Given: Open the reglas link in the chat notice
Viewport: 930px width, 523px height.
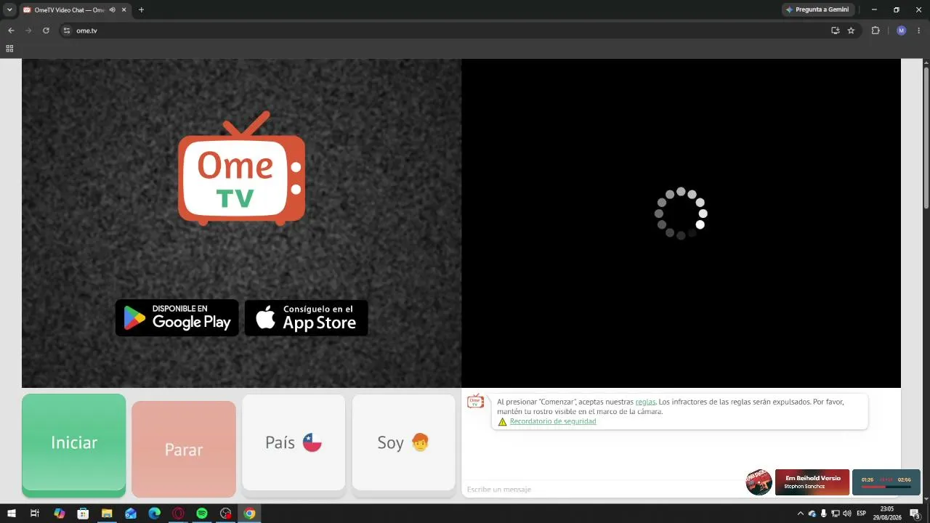Looking at the screenshot, I should click(645, 402).
